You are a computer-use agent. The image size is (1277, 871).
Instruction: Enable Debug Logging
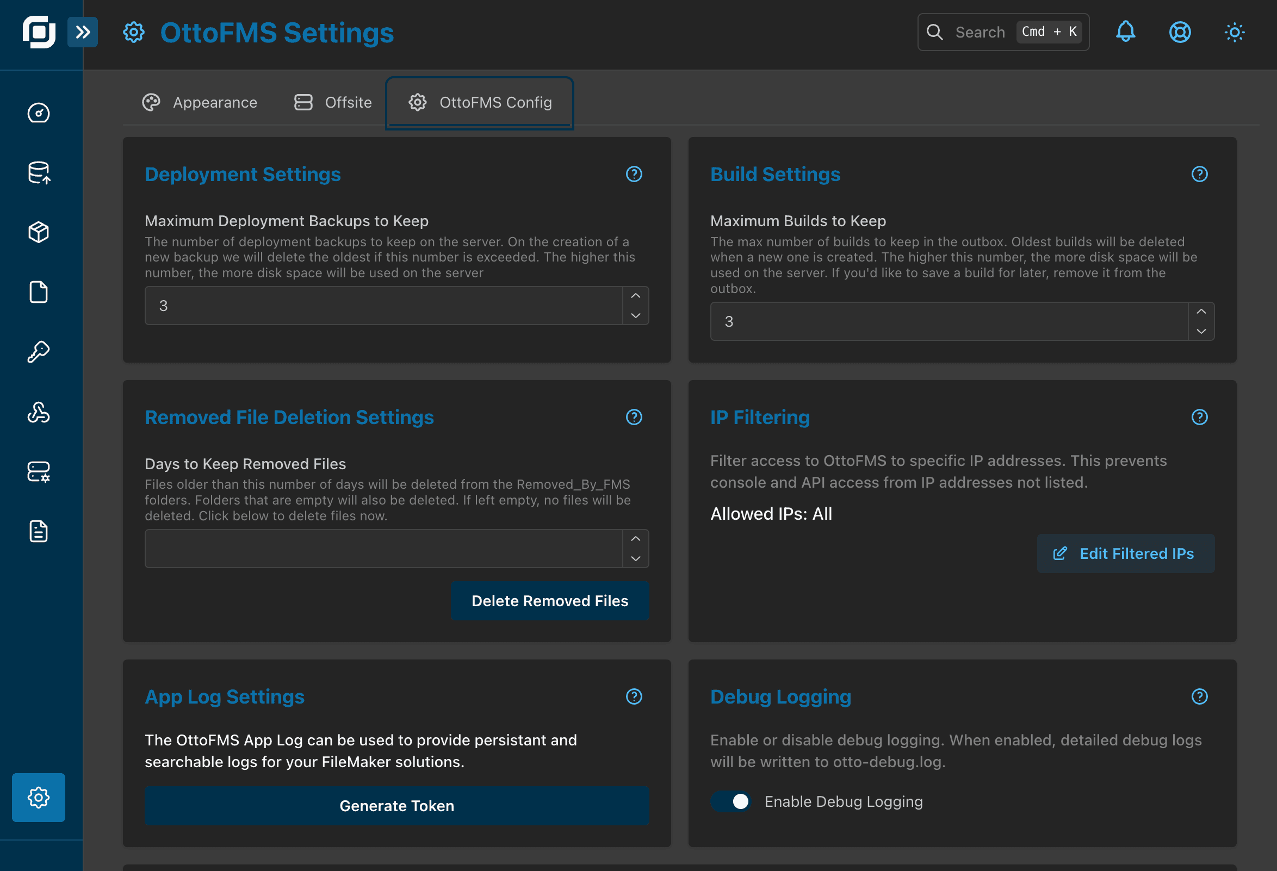tap(731, 801)
